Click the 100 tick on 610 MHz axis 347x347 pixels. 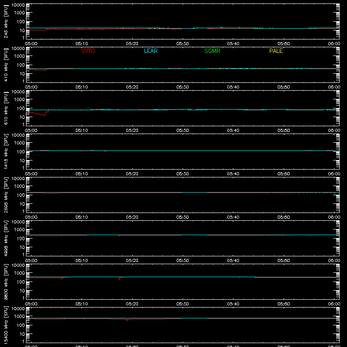point(21,108)
